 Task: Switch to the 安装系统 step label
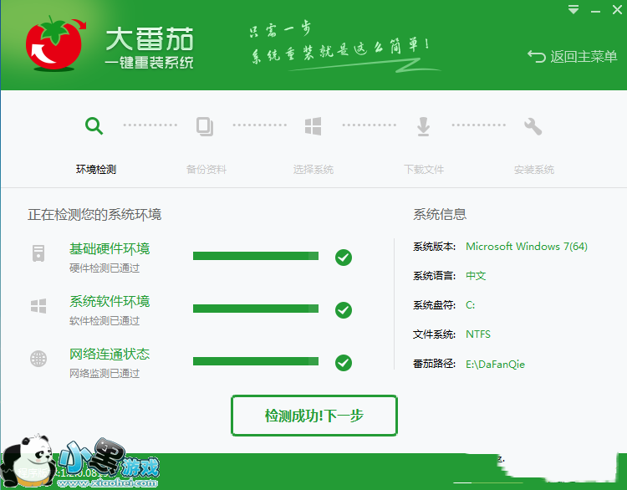(x=534, y=170)
